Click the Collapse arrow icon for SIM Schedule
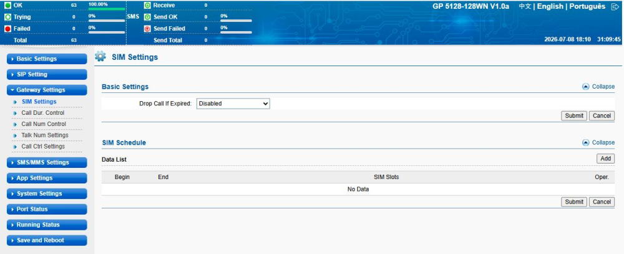Image resolution: width=624 pixels, height=254 pixels. click(586, 142)
